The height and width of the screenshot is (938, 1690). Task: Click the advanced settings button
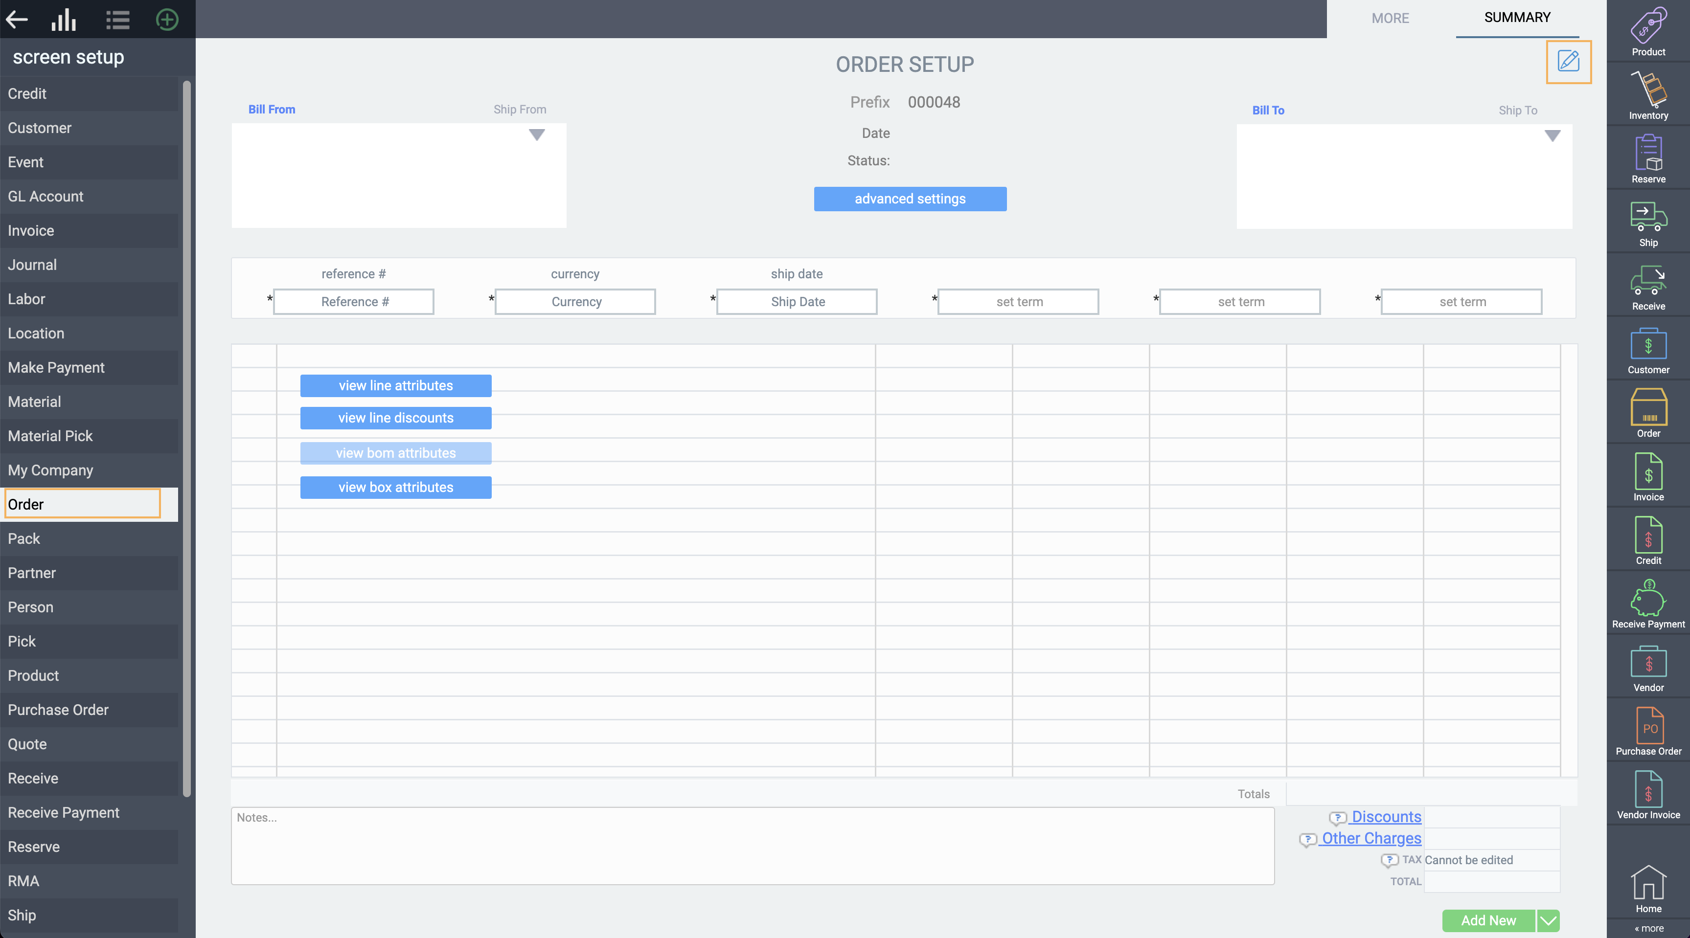coord(909,199)
